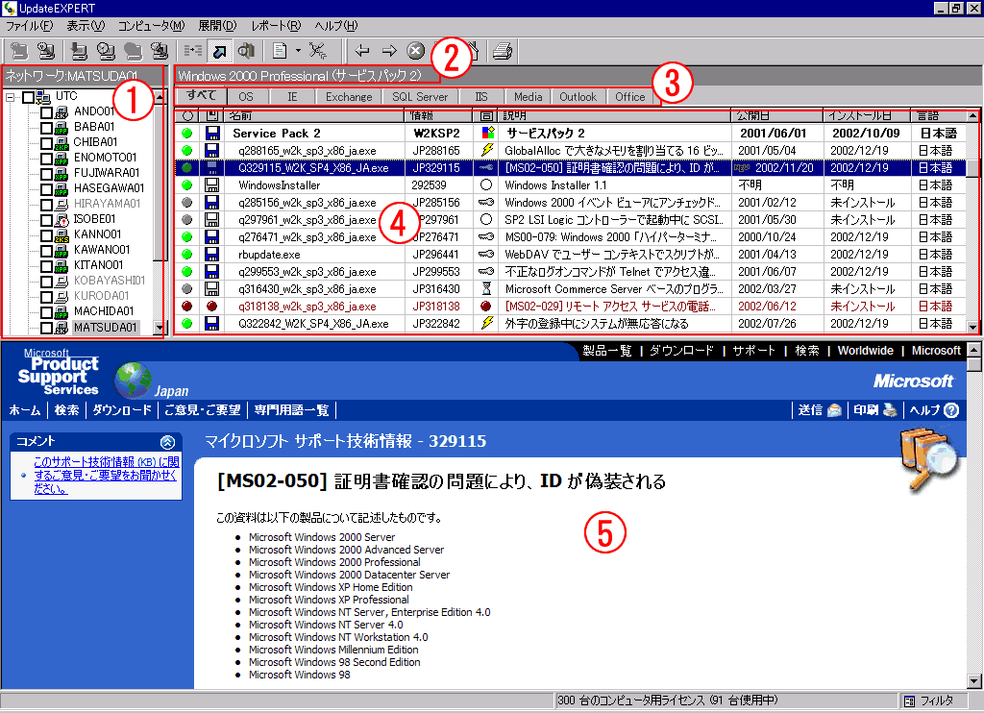The width and height of the screenshot is (984, 713).
Task: Select the KAWANO01 computer in the tree
Action: tap(102, 250)
